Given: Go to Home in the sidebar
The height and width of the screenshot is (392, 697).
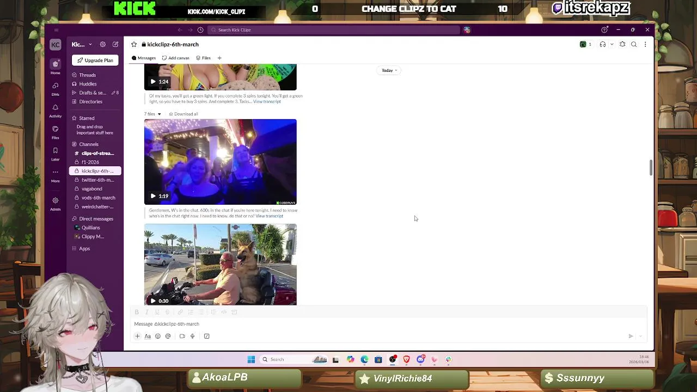Looking at the screenshot, I should coord(55,67).
